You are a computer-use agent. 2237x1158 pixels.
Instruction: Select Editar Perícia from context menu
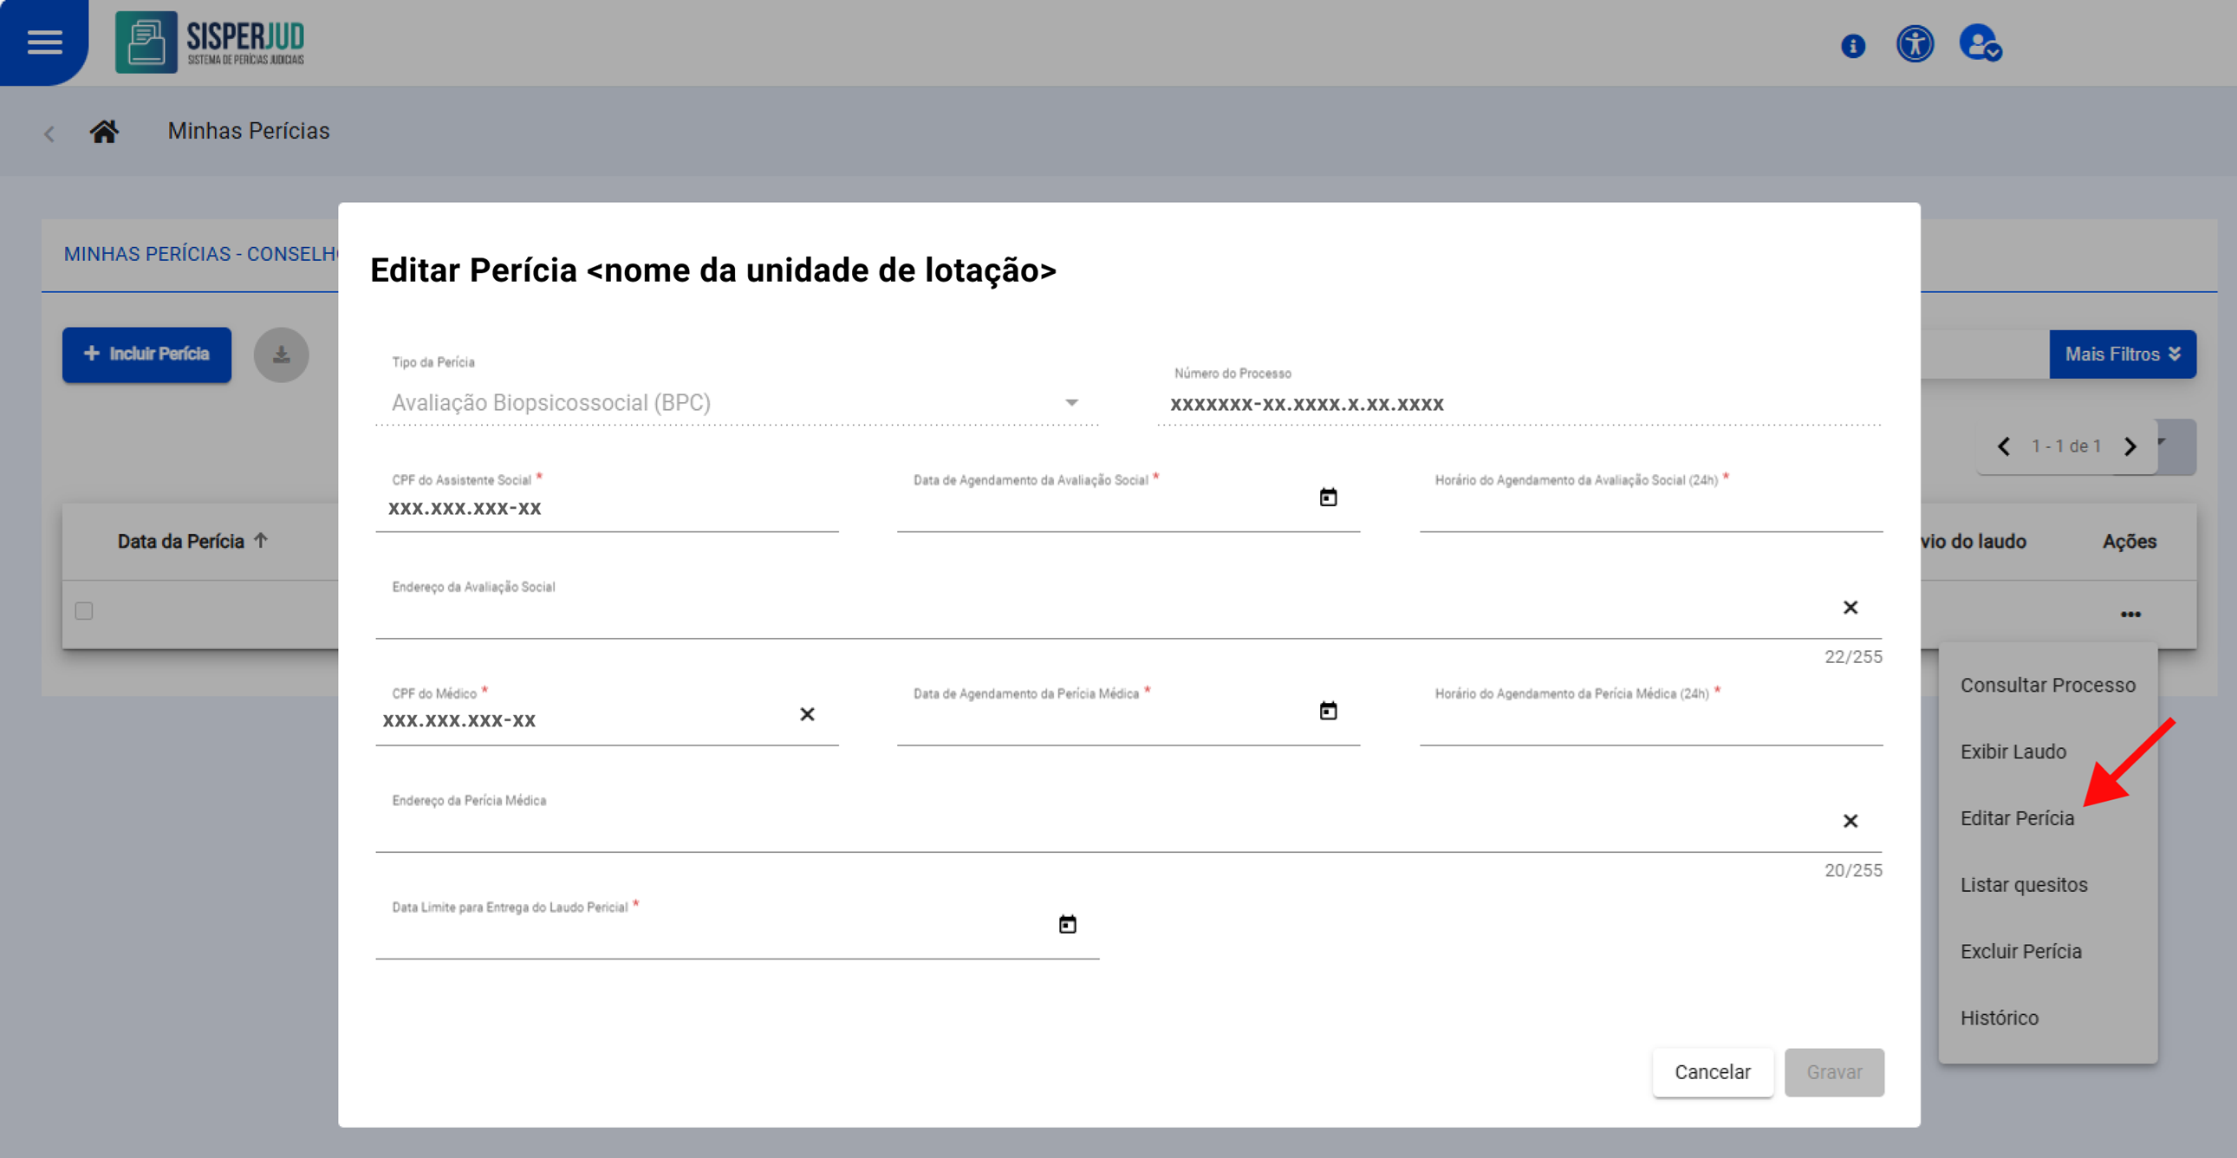pyautogui.click(x=2017, y=818)
